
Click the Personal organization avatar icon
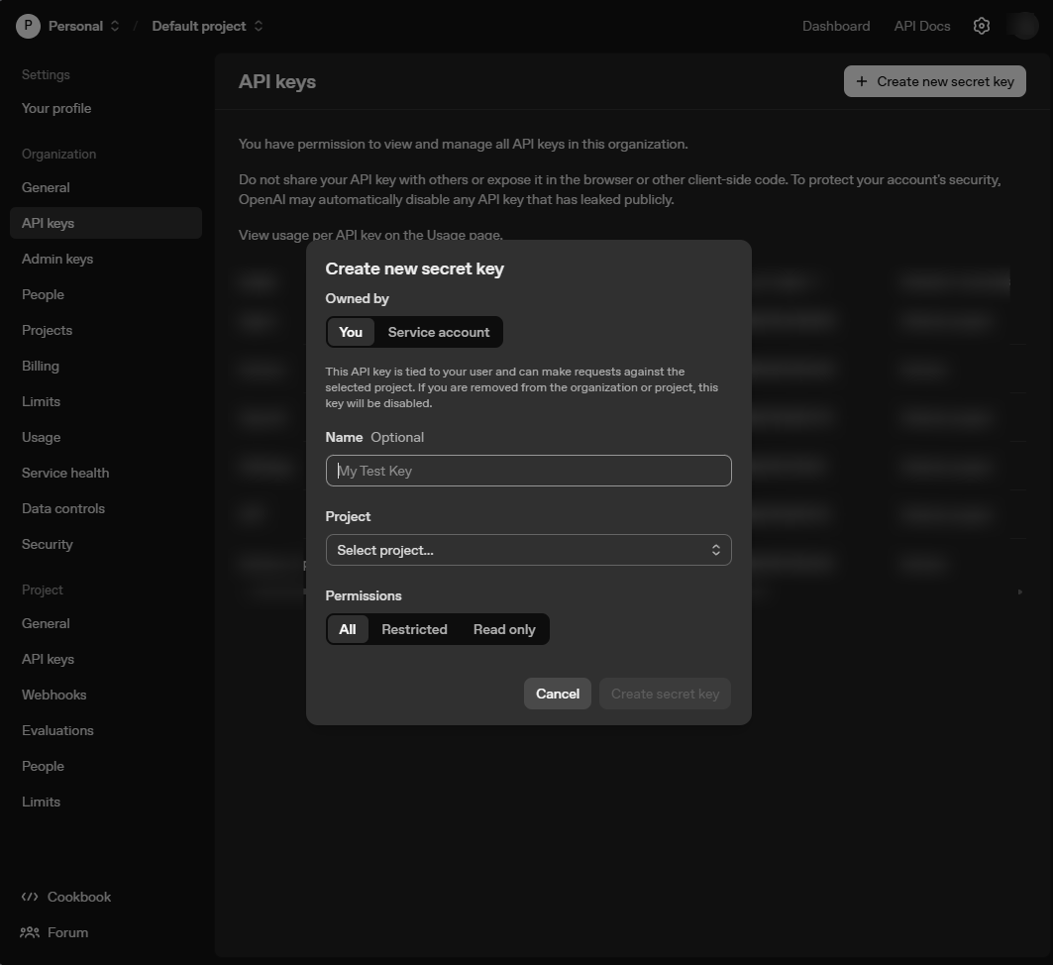[28, 26]
